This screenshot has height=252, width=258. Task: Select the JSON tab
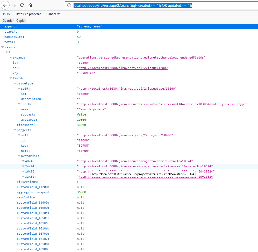click(6, 14)
